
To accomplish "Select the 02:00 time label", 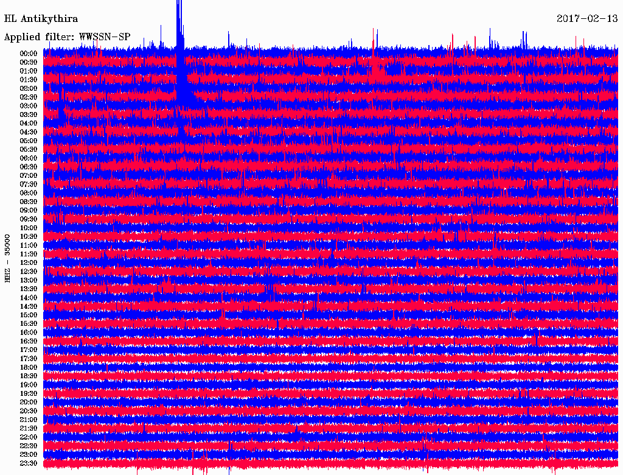I will [29, 88].
